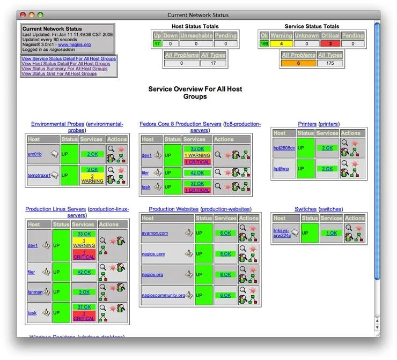Select the Warning header in Service Status Totals

click(x=281, y=35)
